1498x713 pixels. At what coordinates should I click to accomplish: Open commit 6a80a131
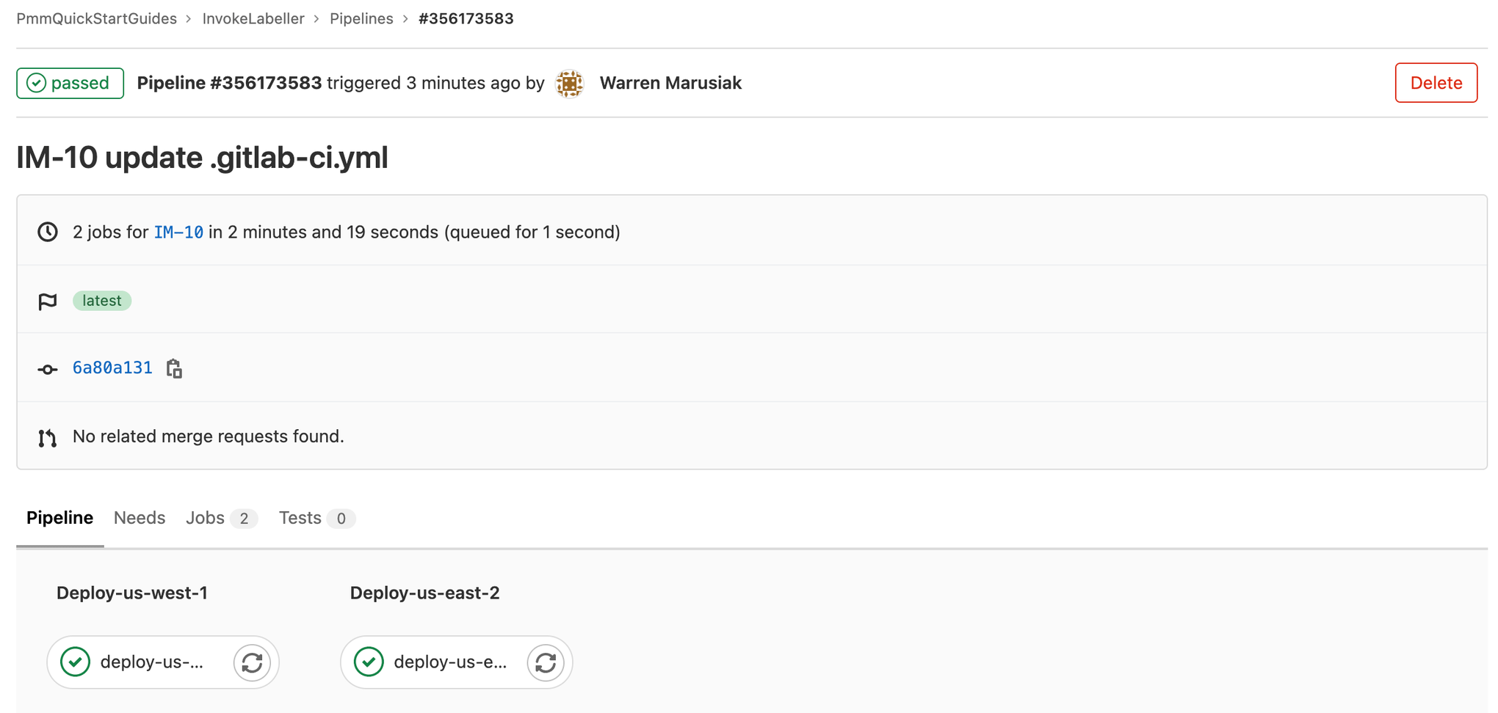112,368
